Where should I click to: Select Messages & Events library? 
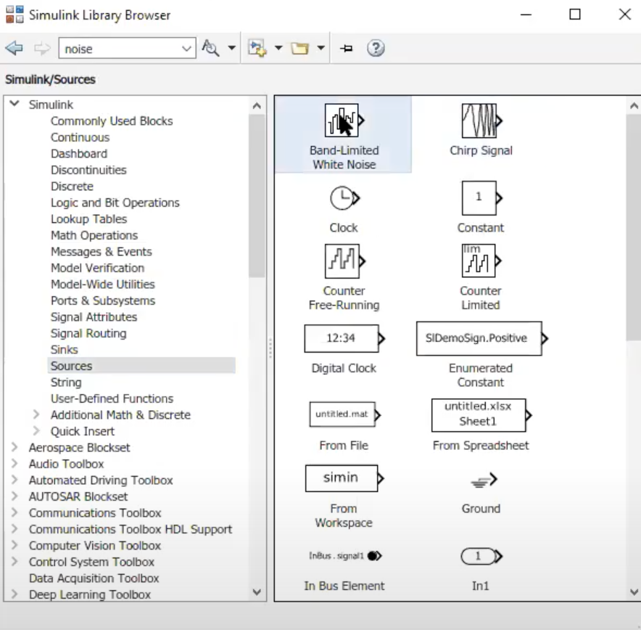(101, 252)
